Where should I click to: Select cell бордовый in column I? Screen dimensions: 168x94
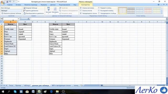click(68, 39)
